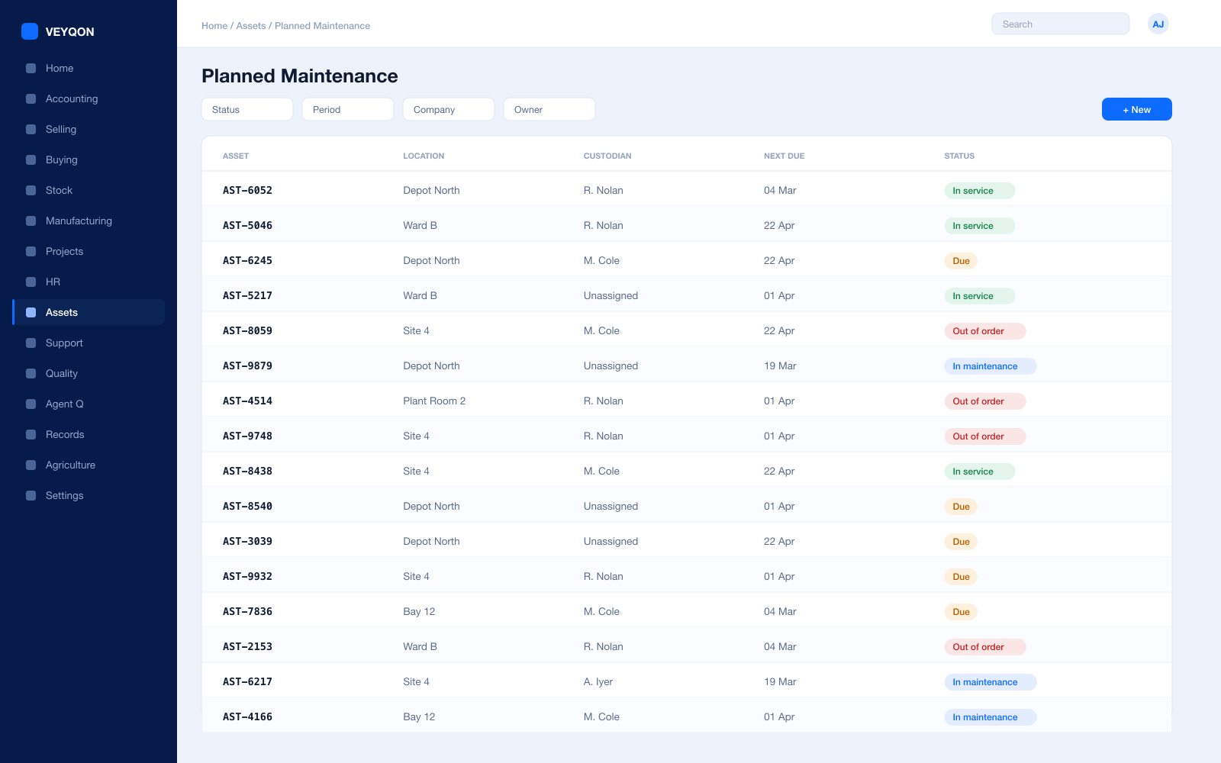
Task: Sort by the LOCATION column header
Action: point(424,156)
